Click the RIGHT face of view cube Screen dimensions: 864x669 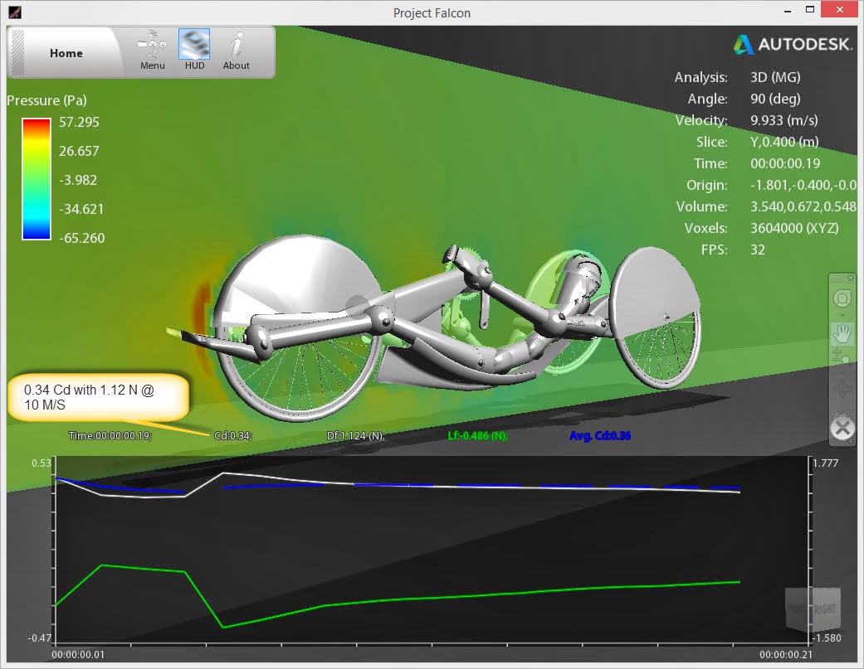tap(825, 609)
